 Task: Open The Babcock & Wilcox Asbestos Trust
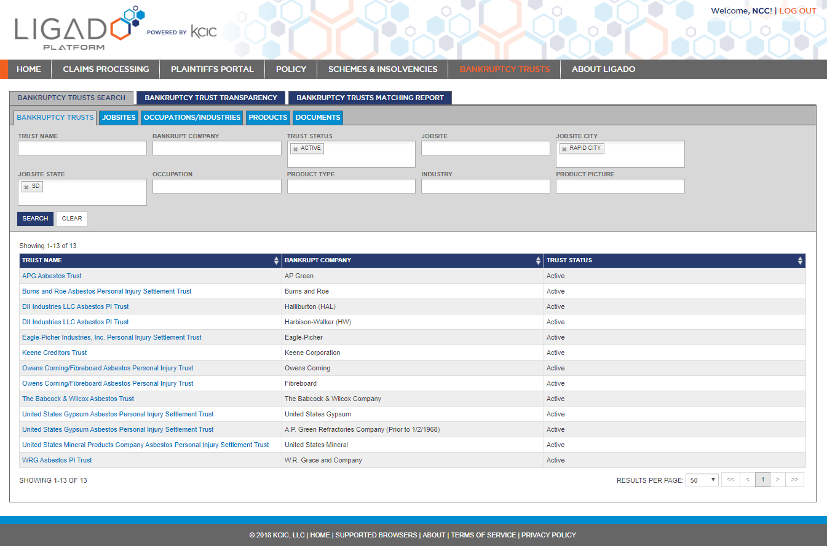pyautogui.click(x=78, y=399)
